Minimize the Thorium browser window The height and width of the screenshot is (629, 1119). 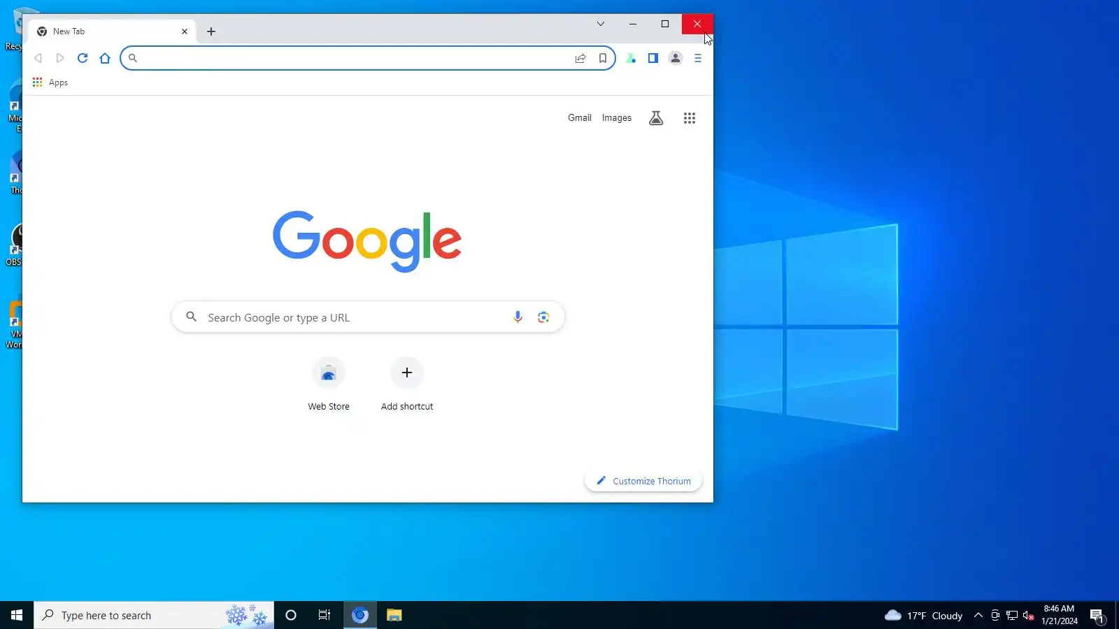pos(633,24)
